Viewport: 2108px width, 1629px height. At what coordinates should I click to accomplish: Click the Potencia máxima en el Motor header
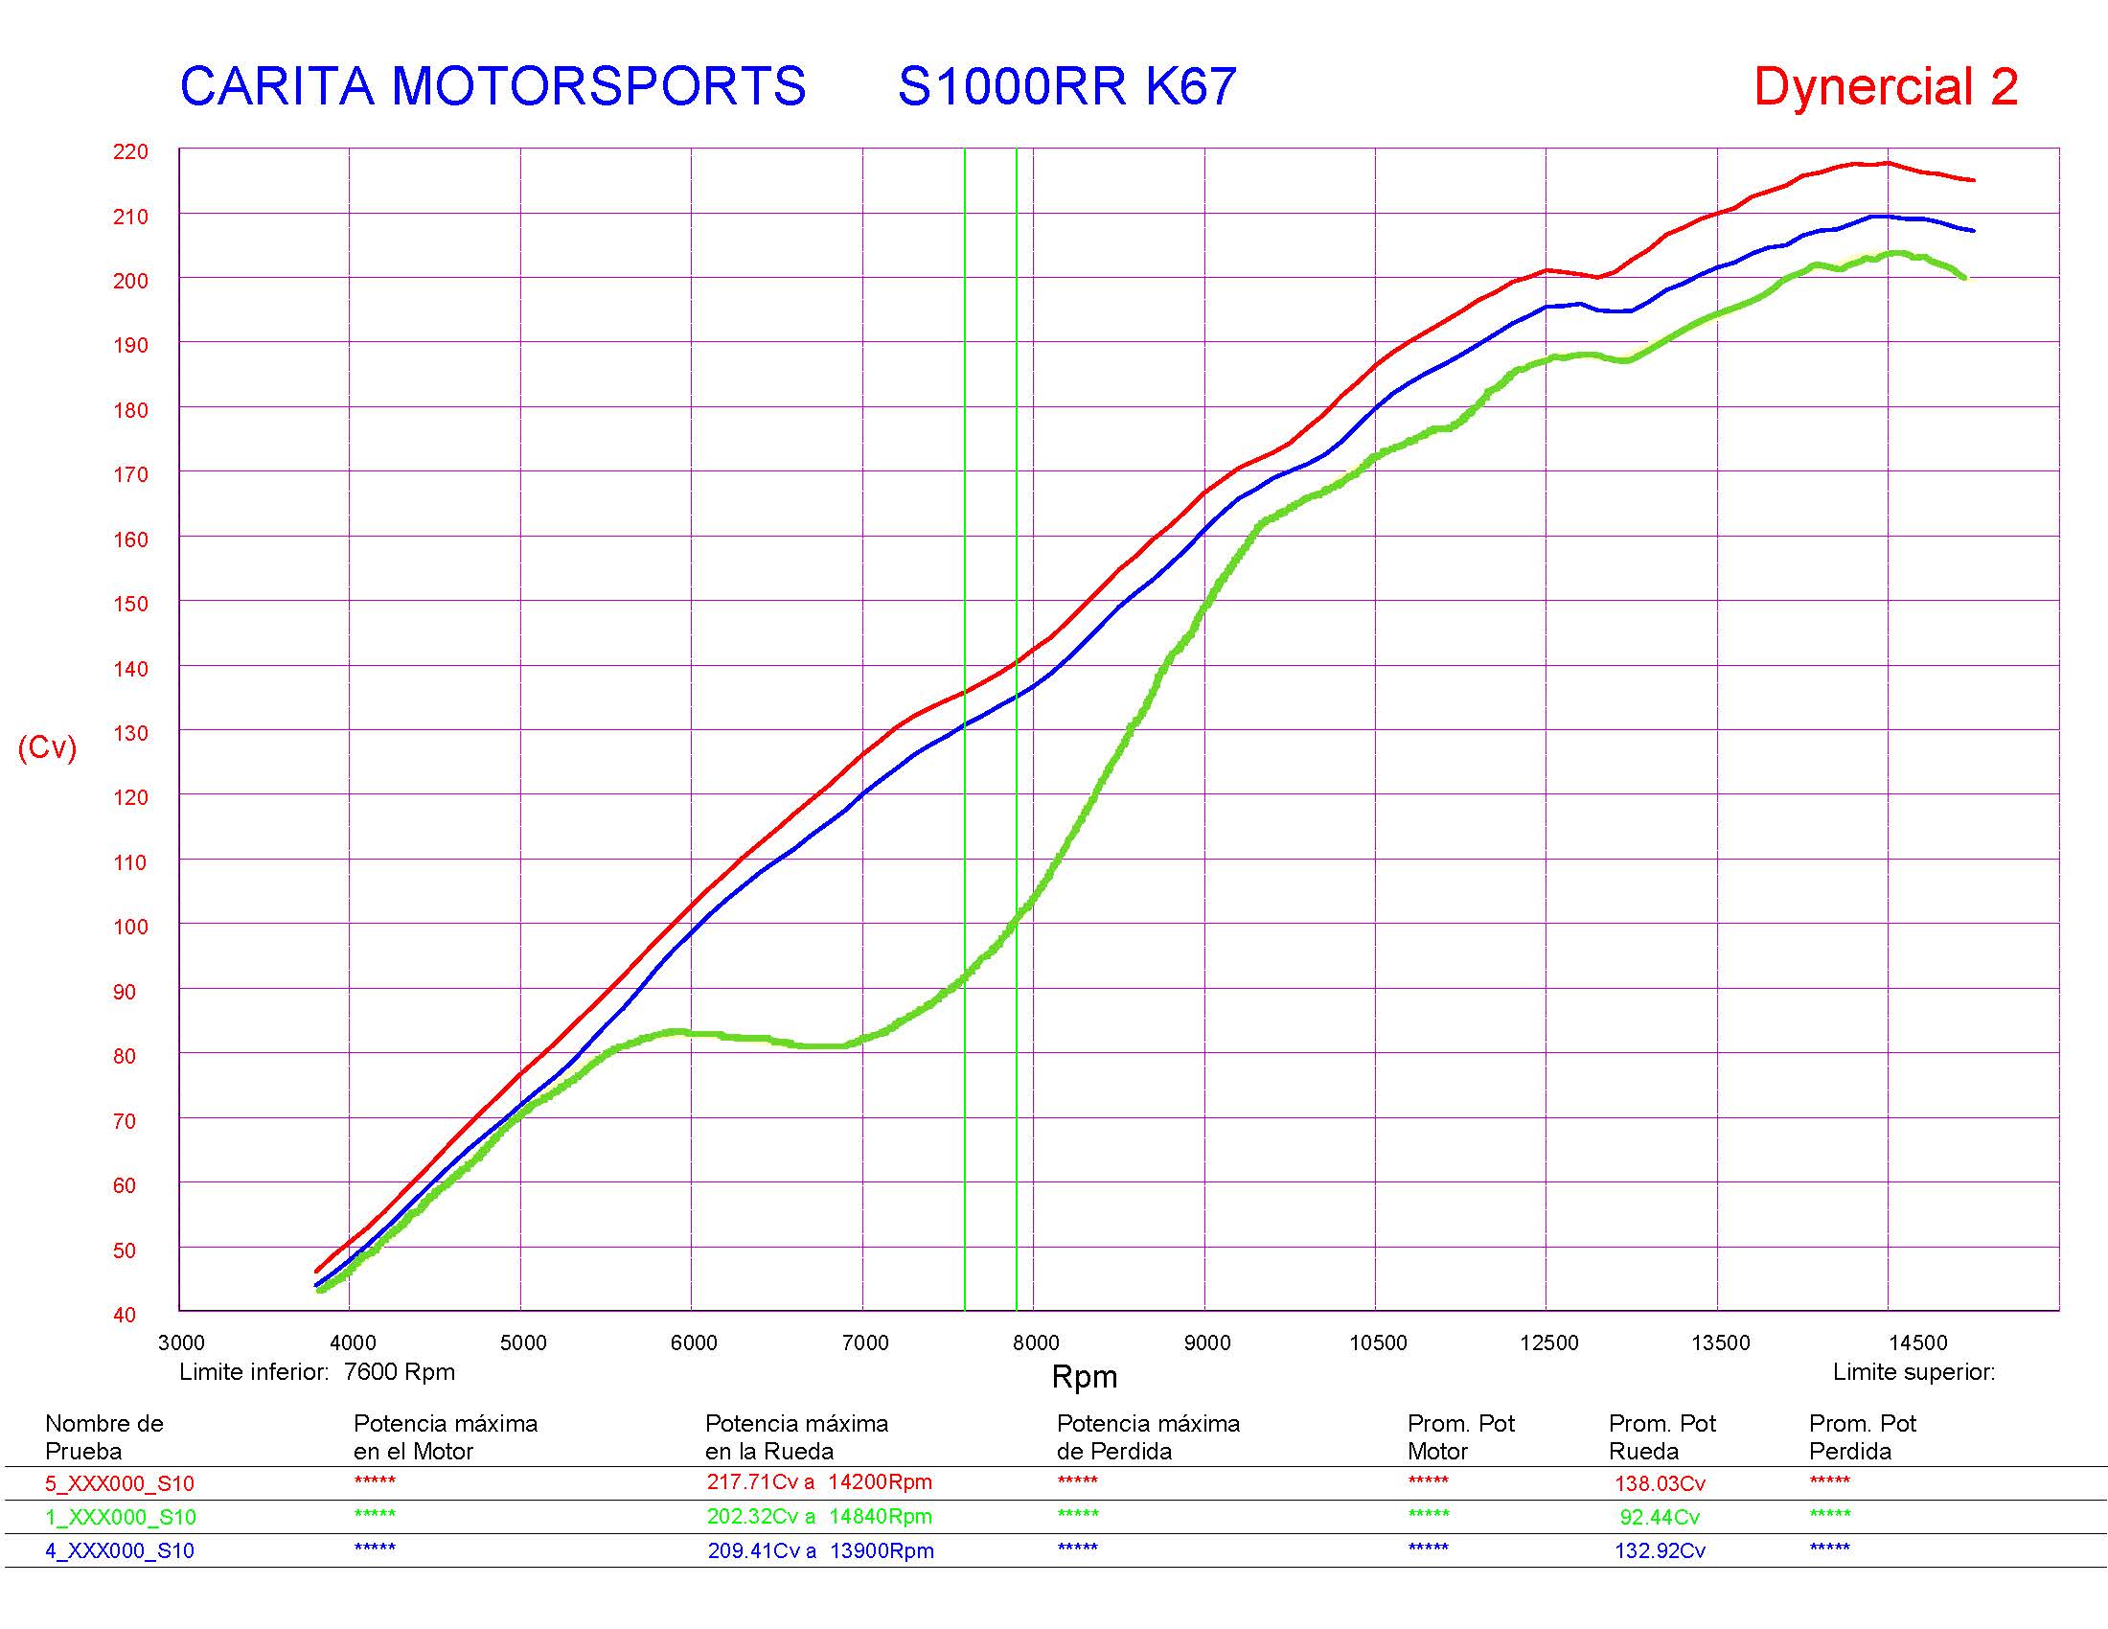(445, 1437)
